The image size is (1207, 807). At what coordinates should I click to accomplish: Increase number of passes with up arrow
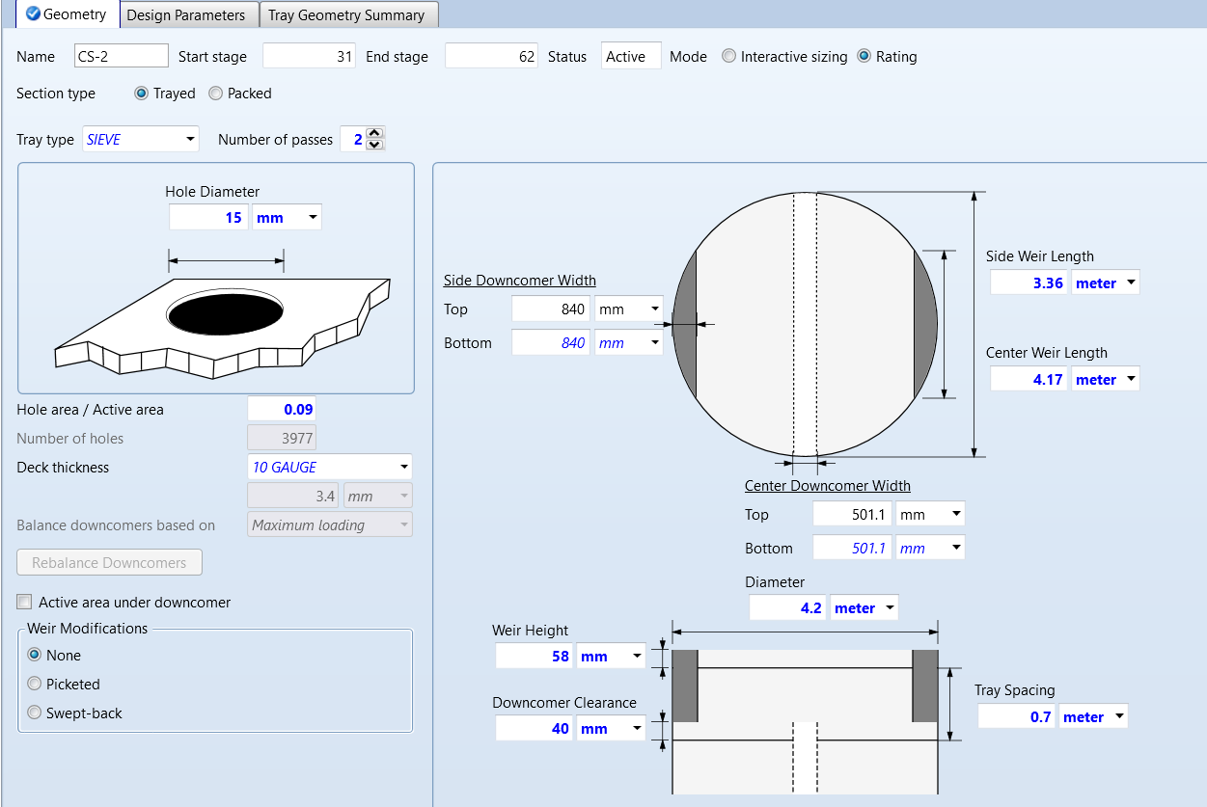click(376, 133)
